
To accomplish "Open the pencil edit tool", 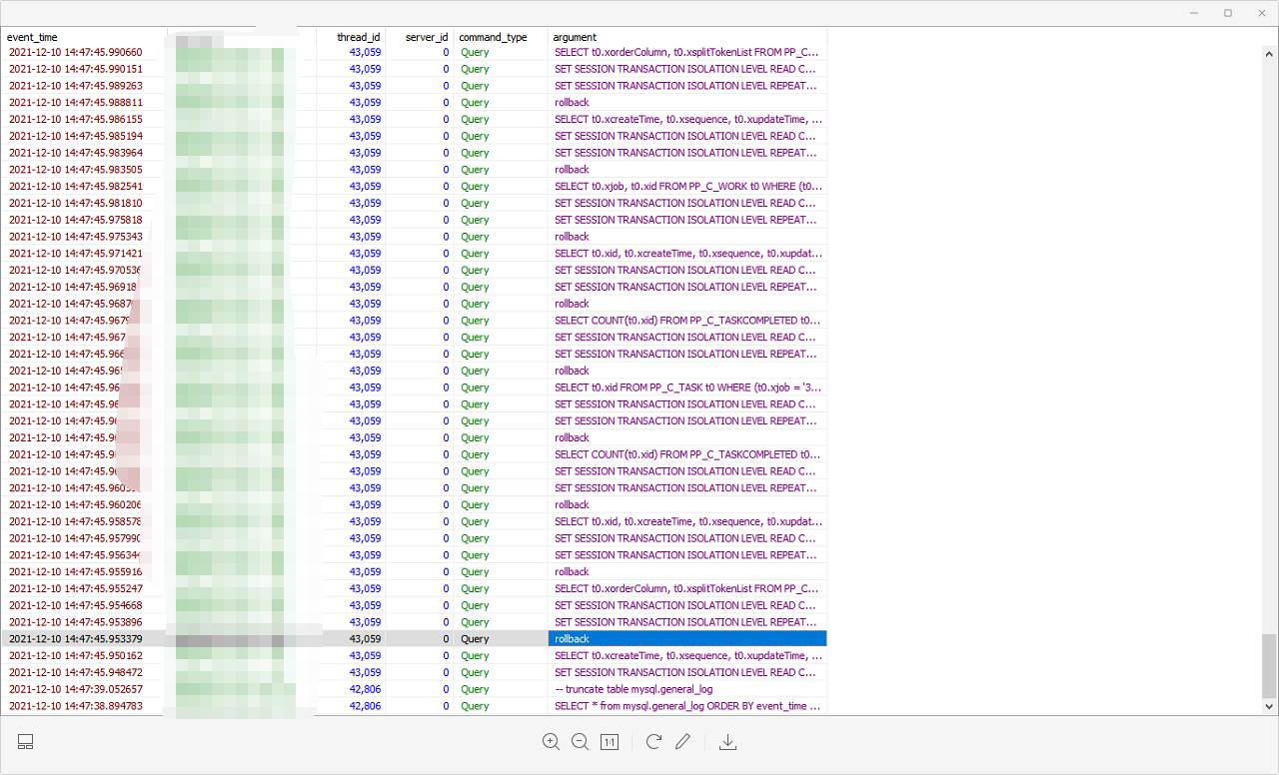I will point(683,742).
